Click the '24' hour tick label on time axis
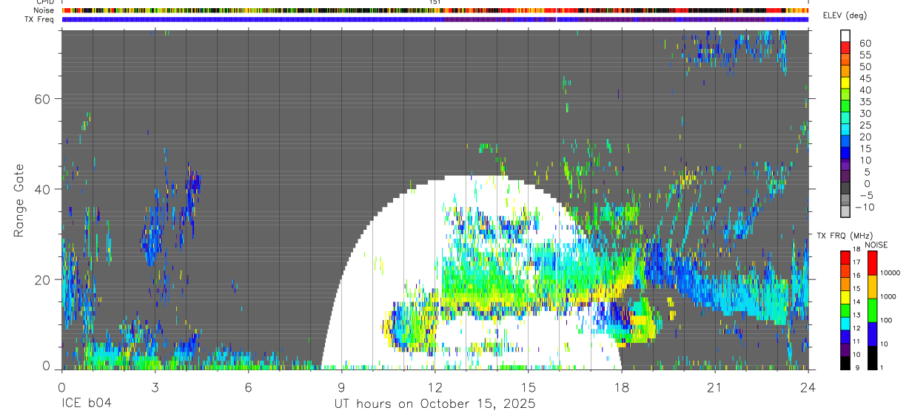This screenshot has height=419, width=909. click(x=808, y=387)
